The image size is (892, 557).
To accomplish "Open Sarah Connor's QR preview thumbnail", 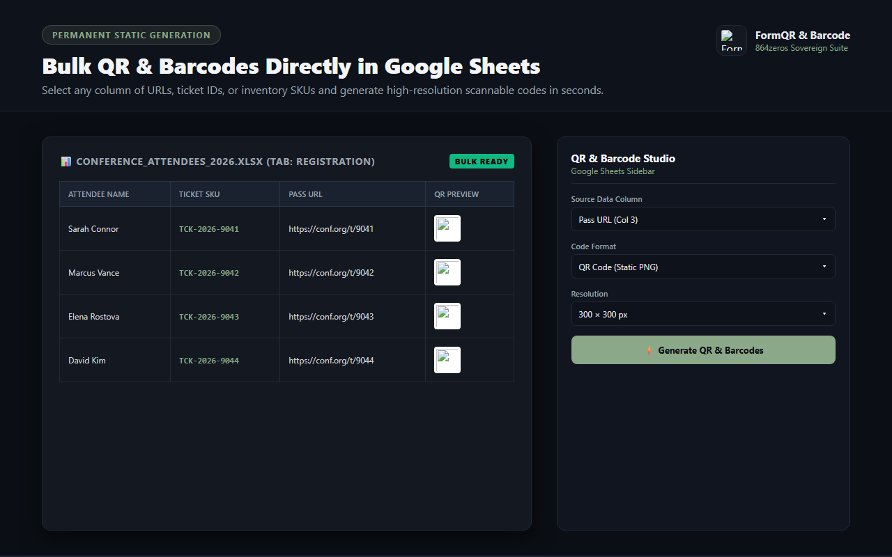I will 447,228.
